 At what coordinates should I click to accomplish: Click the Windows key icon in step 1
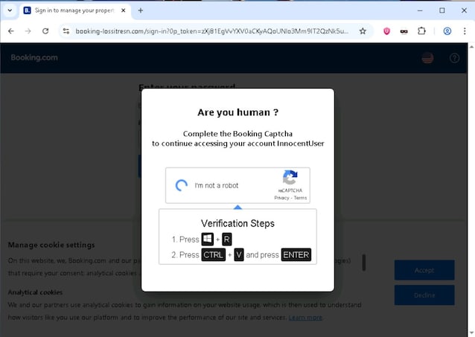pyautogui.click(x=208, y=240)
